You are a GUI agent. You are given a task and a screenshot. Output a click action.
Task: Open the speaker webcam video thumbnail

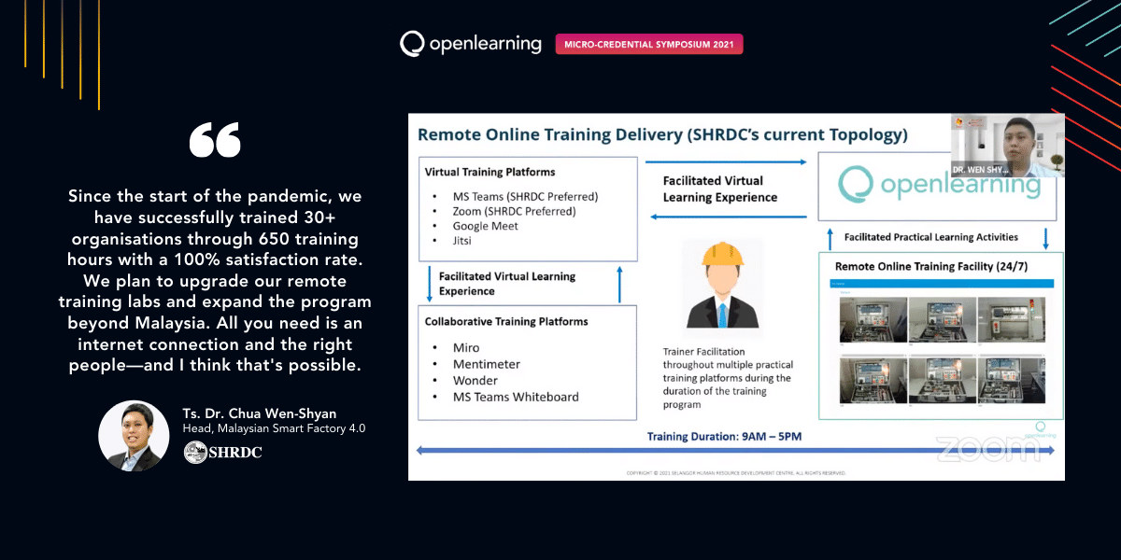(1007, 145)
